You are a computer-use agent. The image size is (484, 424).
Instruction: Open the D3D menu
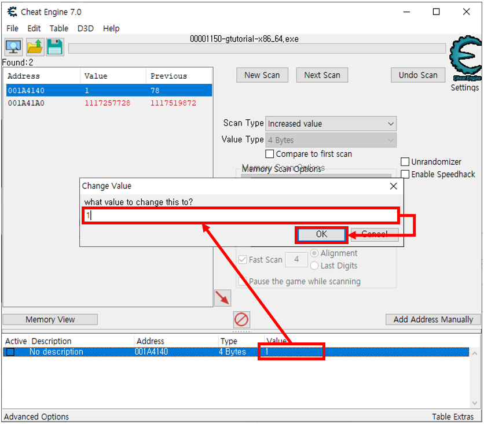click(x=86, y=28)
